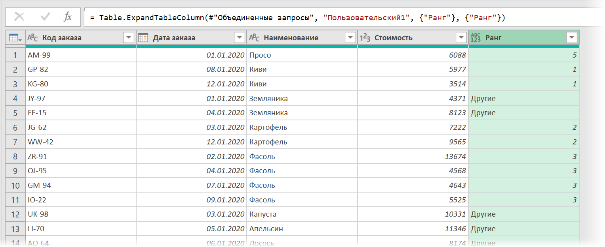
Task: Click cell OJ-95
Action: [x=81, y=171]
